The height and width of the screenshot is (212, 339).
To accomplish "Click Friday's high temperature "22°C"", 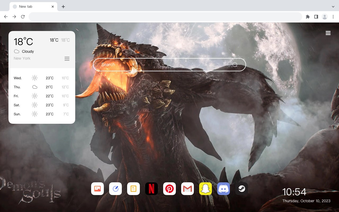I will click(50, 96).
